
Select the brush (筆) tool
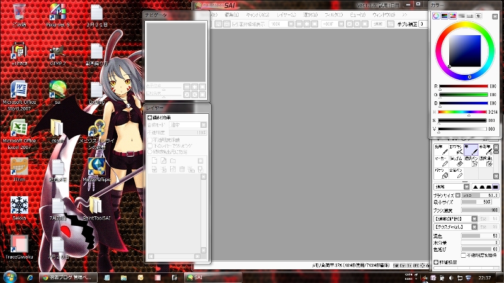pos(471,150)
